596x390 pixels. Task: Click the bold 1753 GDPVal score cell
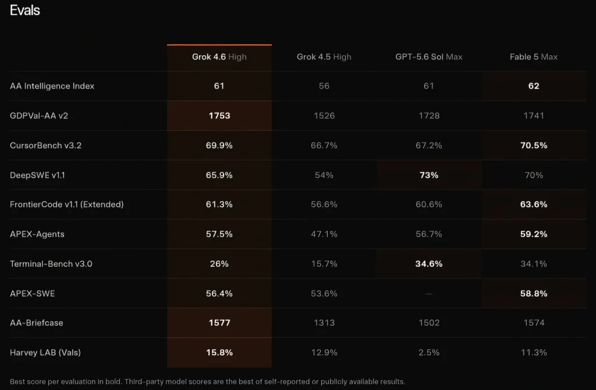coord(219,116)
